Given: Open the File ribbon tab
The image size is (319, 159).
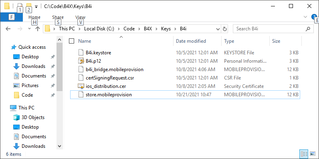Looking at the screenshot, I should 11,17.
